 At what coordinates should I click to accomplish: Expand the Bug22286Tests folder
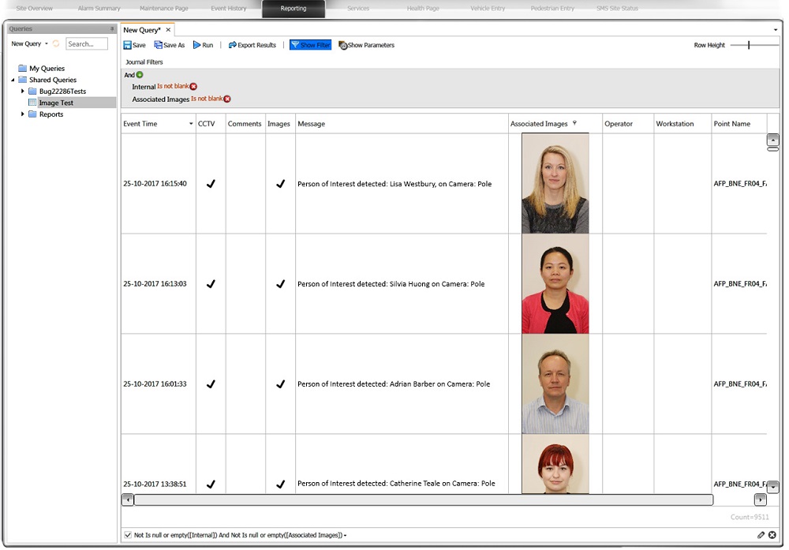23,91
